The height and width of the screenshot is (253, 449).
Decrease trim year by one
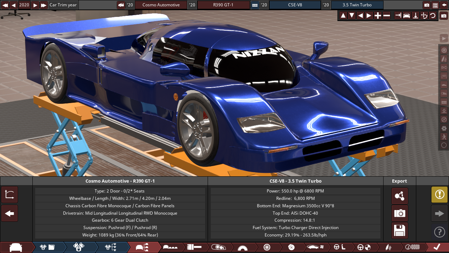[13, 5]
